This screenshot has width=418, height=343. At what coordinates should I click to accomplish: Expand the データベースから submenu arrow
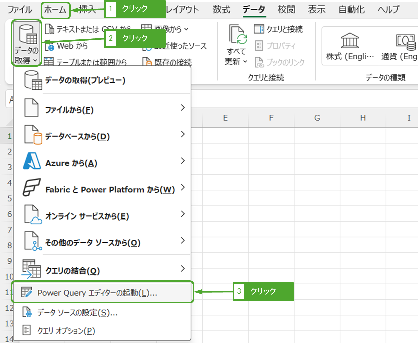click(x=182, y=134)
